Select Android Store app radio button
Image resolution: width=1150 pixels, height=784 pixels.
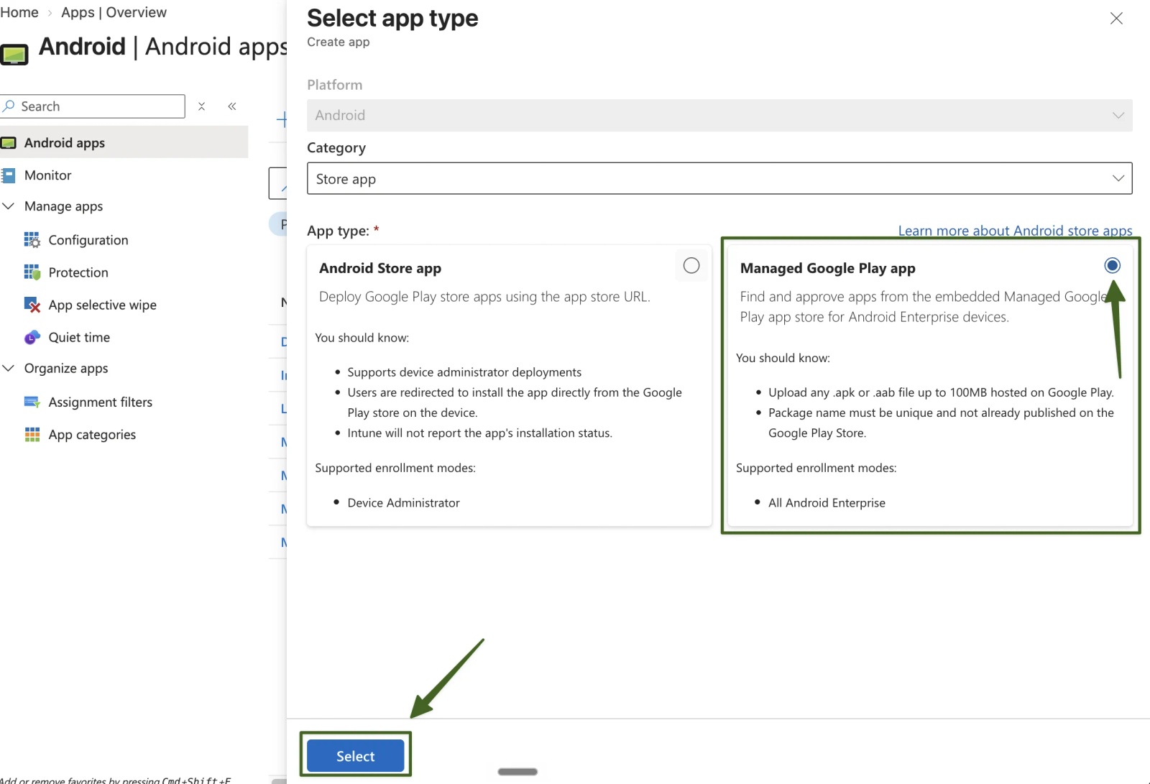(x=691, y=266)
